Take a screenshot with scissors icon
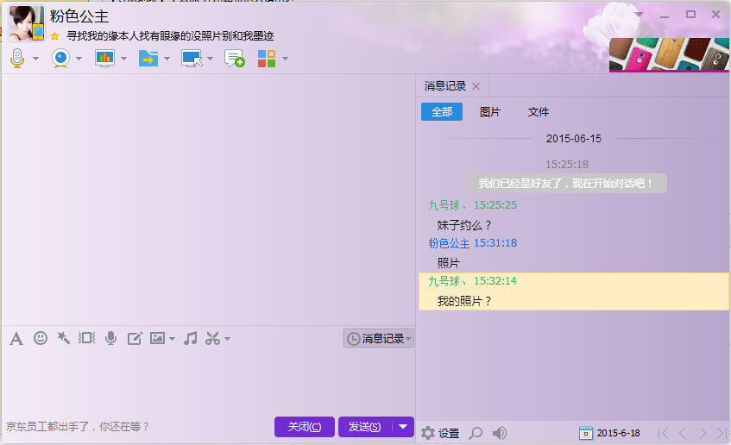The image size is (731, 445). pos(212,338)
